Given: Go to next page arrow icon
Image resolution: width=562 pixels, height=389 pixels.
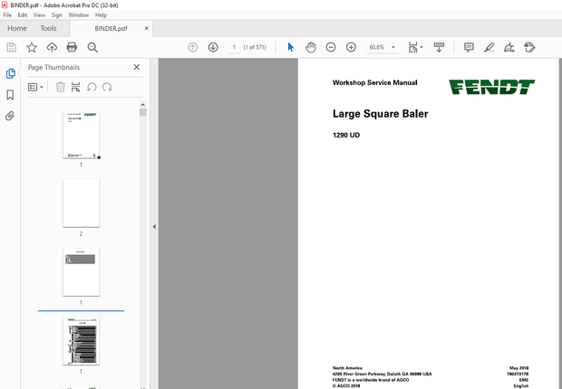Looking at the screenshot, I should [x=213, y=47].
